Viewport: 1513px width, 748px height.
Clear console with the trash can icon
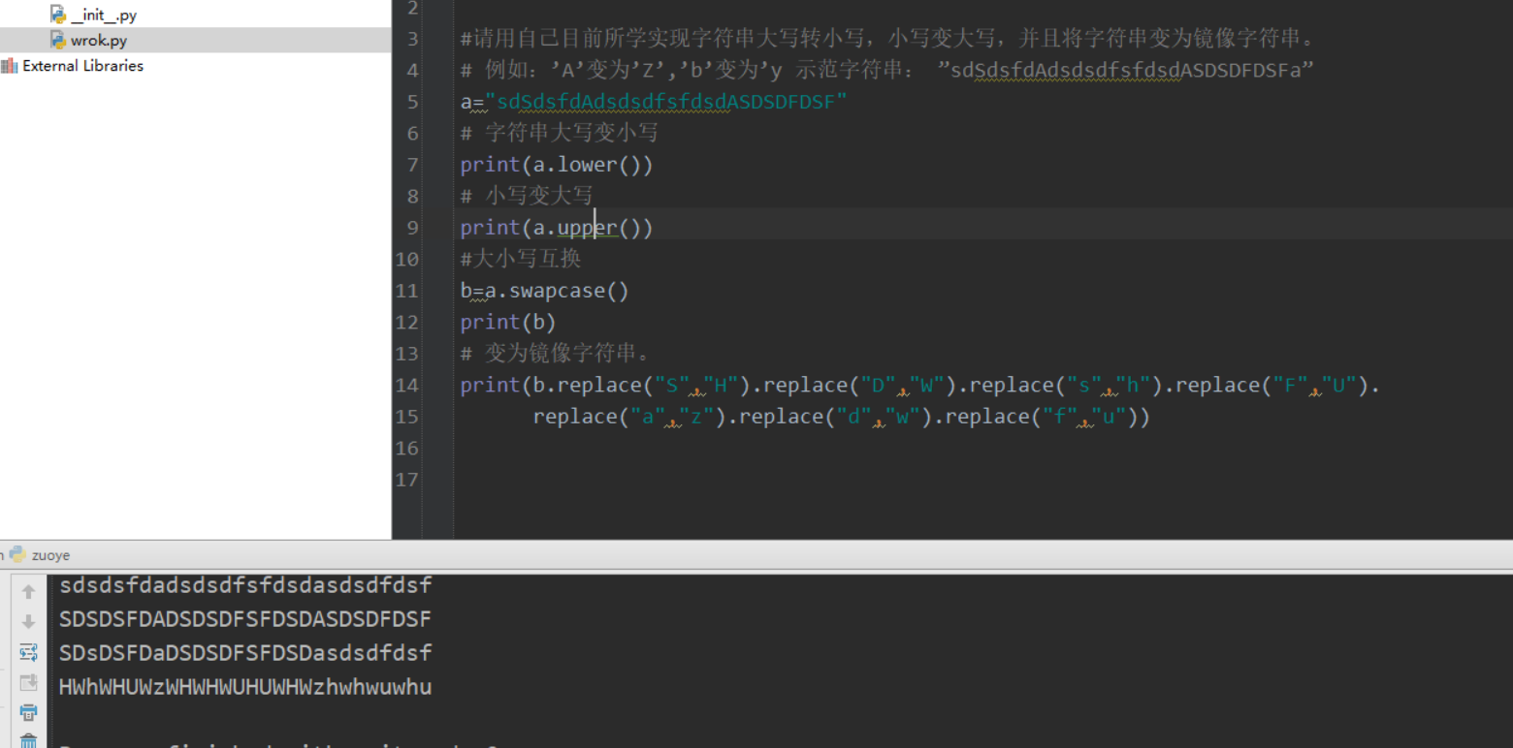point(28,741)
